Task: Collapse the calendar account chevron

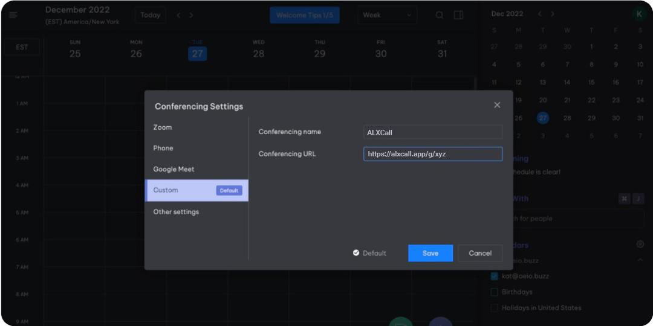Action: point(640,260)
